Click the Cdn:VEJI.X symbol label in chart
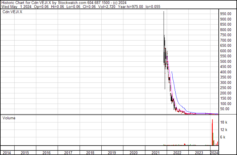Screen dimensions: 237x155 coord(12,12)
